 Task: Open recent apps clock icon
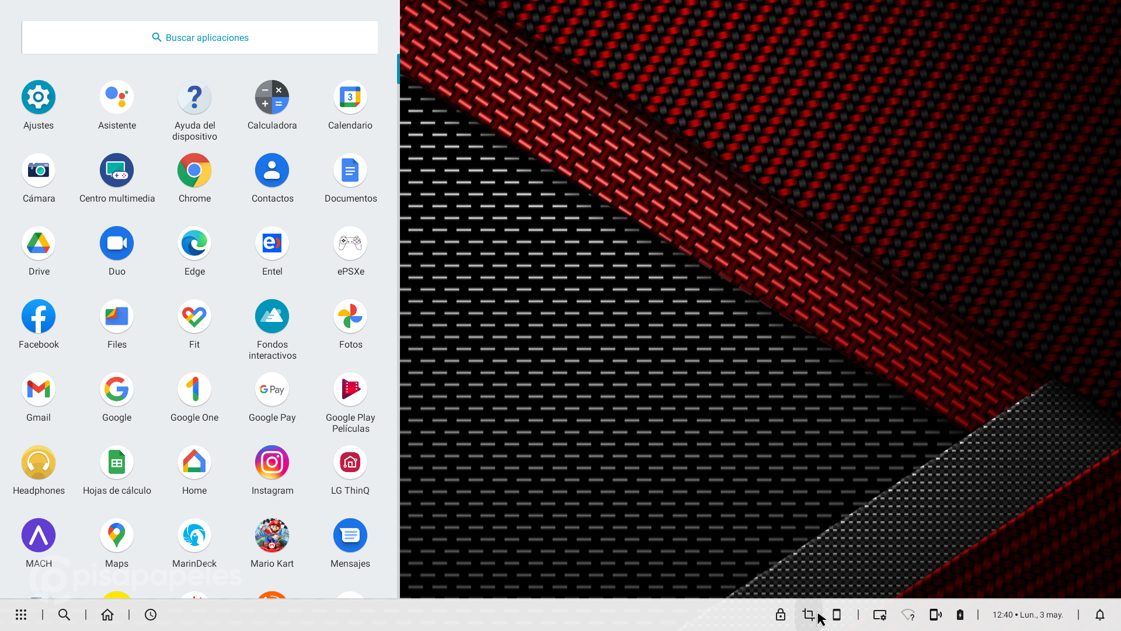(151, 615)
